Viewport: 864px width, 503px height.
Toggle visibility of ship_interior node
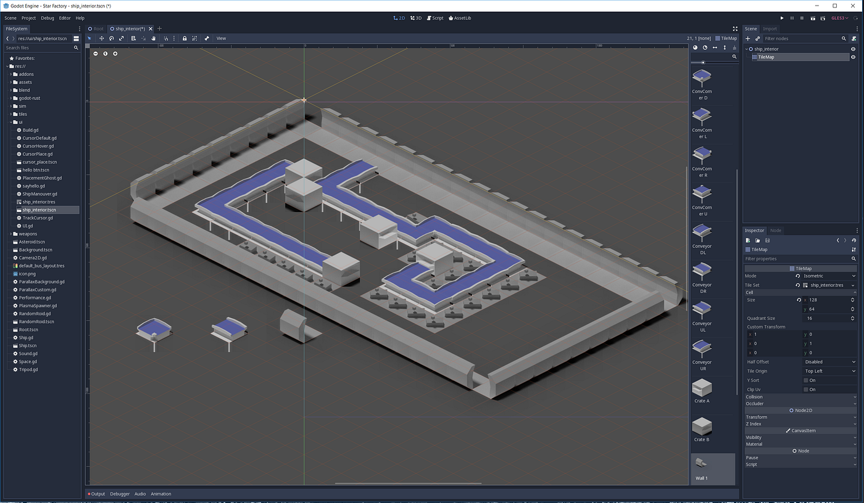pos(854,49)
